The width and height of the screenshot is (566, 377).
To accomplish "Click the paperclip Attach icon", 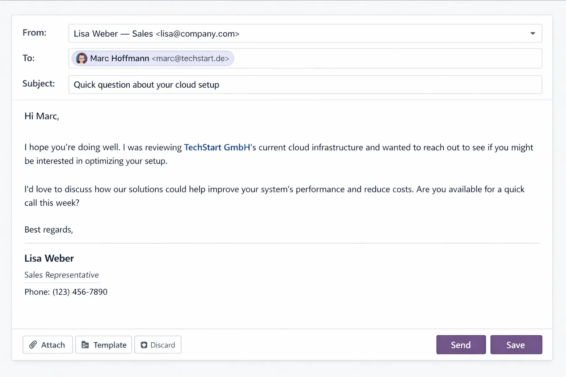I will [34, 345].
